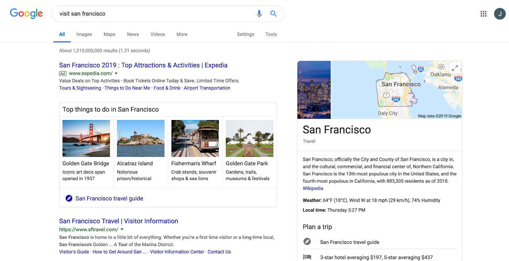Switch to the Videos tab
The height and width of the screenshot is (261, 509).
click(157, 34)
